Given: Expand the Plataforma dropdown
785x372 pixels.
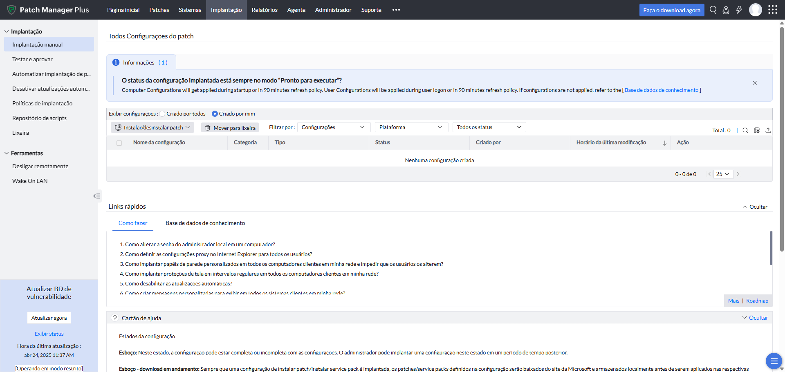Looking at the screenshot, I should [x=411, y=127].
